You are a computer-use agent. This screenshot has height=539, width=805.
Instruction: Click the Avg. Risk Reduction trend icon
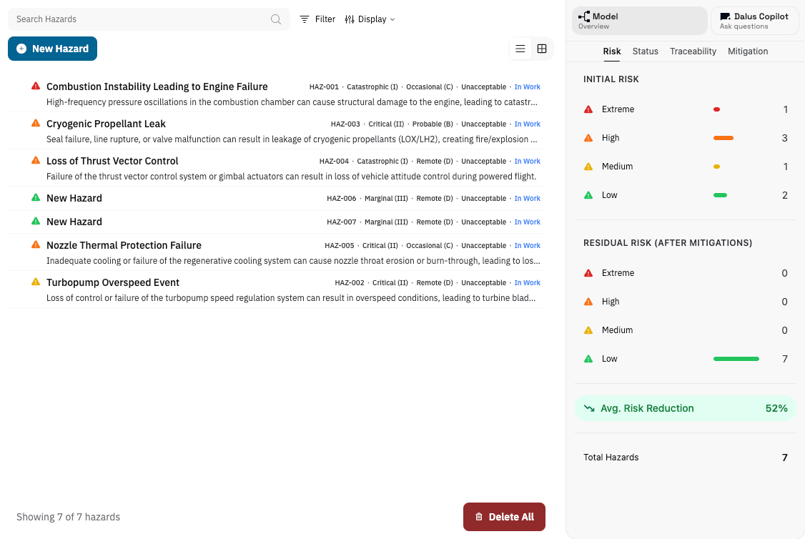pyautogui.click(x=589, y=409)
